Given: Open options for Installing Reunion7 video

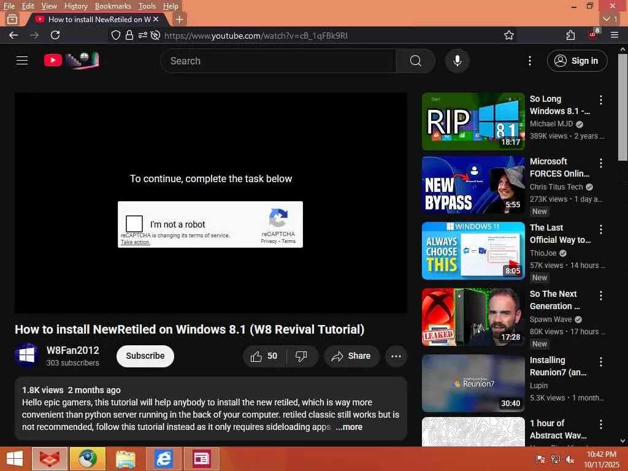Looking at the screenshot, I should pyautogui.click(x=601, y=362).
